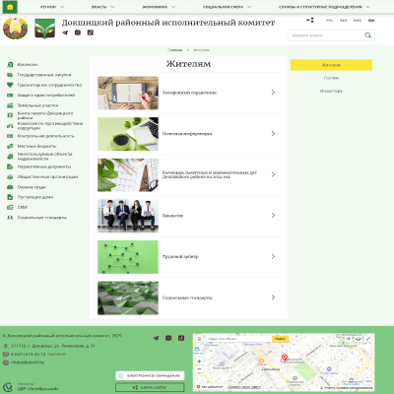Open Неиспользуемые объекты недвижимости link

(x=44, y=157)
